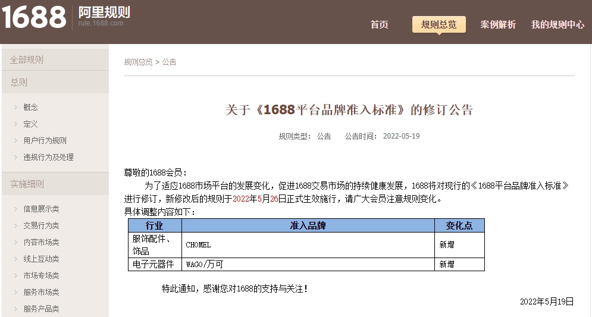This screenshot has height=317, width=592.
Task: Click the 电子元器件 table cell
Action: 155,265
